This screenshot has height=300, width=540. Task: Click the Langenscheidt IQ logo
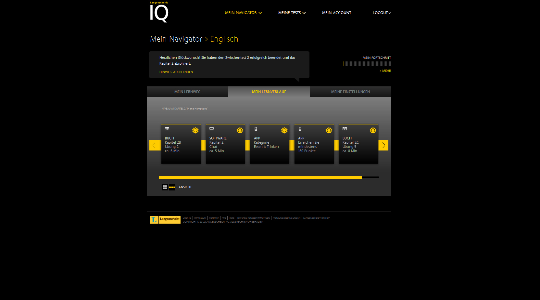(x=159, y=12)
